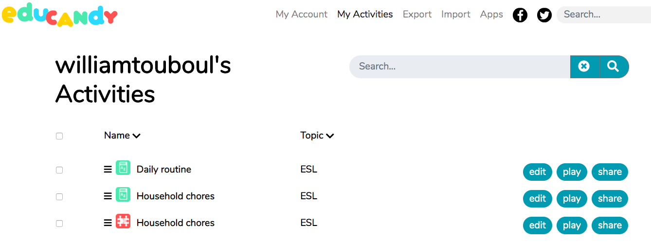Click the hamburger handle beside green Household chores
The height and width of the screenshot is (242, 651).
coord(108,196)
